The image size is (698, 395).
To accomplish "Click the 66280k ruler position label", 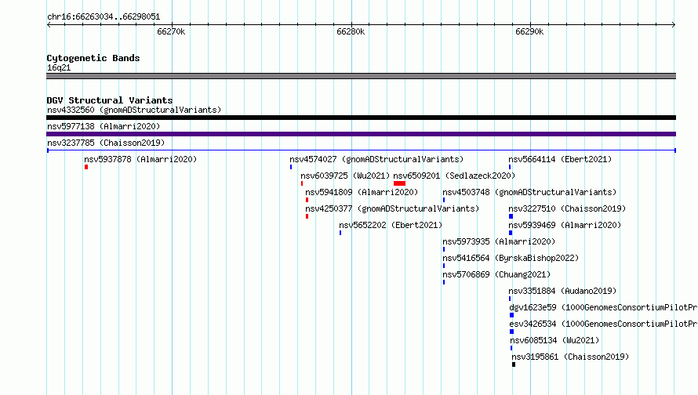I will (351, 31).
